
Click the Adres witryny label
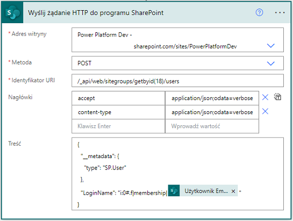29,34
